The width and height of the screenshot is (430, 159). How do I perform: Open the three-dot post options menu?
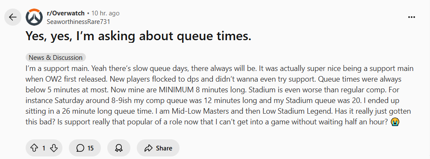[411, 17]
